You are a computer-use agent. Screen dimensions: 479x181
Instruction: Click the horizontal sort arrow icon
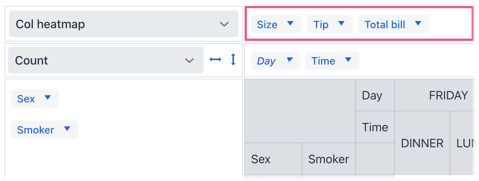click(215, 59)
